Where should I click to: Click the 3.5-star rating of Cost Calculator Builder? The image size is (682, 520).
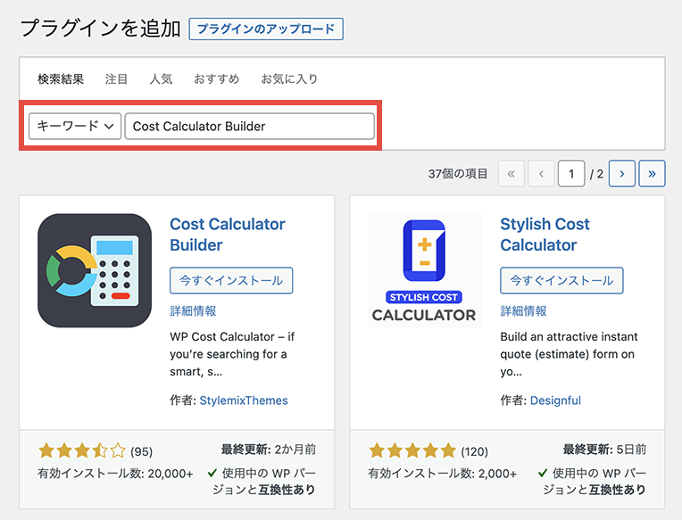82,451
